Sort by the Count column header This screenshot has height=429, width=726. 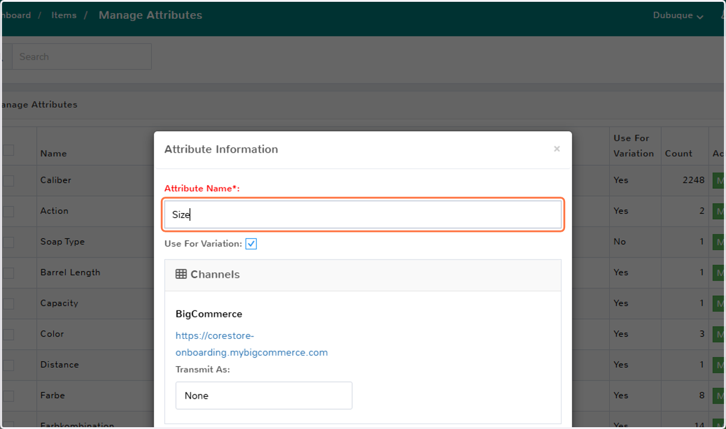(678, 154)
